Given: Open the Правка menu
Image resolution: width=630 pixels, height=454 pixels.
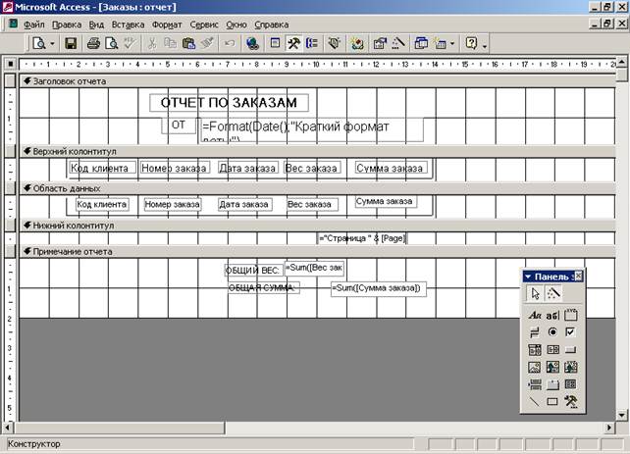Looking at the screenshot, I should tap(67, 25).
